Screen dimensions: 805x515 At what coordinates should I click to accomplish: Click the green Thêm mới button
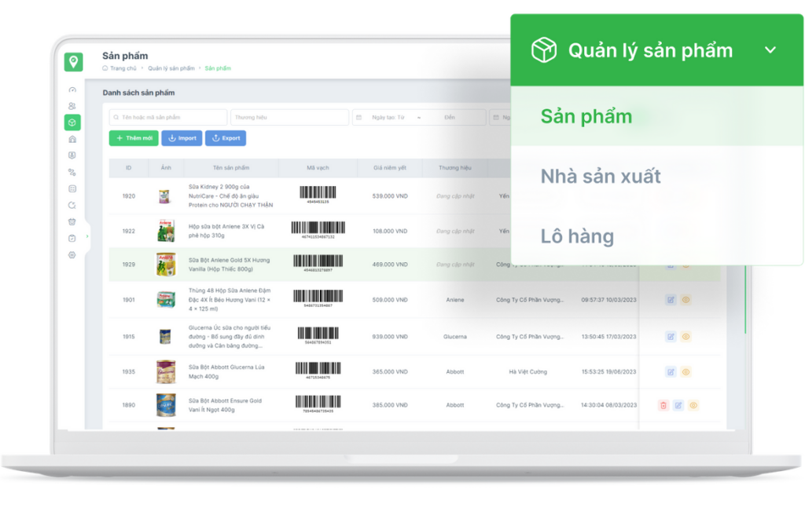click(134, 138)
